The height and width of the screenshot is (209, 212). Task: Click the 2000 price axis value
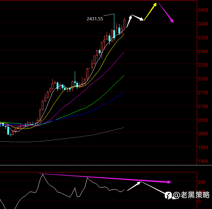pyautogui.click(x=203, y=134)
